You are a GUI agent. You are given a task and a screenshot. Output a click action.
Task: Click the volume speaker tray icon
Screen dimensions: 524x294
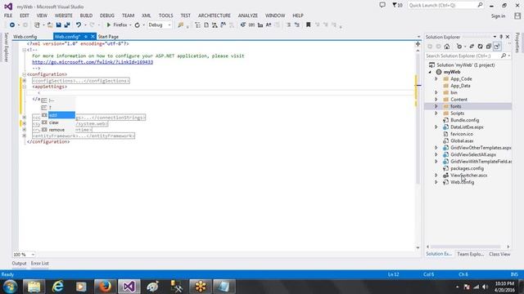[485, 287]
